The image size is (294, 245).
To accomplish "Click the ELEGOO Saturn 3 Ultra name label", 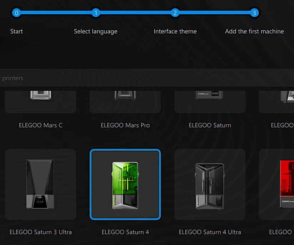I will point(41,232).
